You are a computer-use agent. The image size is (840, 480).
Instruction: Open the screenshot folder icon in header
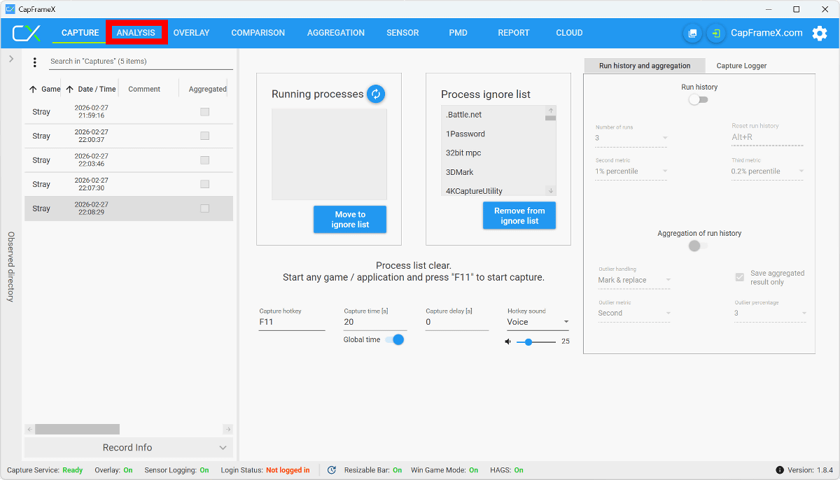pos(692,33)
